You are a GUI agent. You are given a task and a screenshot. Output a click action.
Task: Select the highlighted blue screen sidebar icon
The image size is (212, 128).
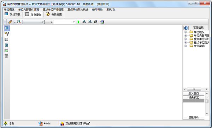(x=6, y=28)
